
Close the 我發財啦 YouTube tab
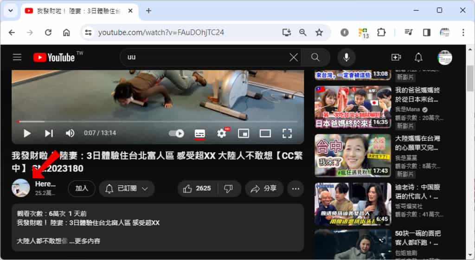[x=130, y=11]
